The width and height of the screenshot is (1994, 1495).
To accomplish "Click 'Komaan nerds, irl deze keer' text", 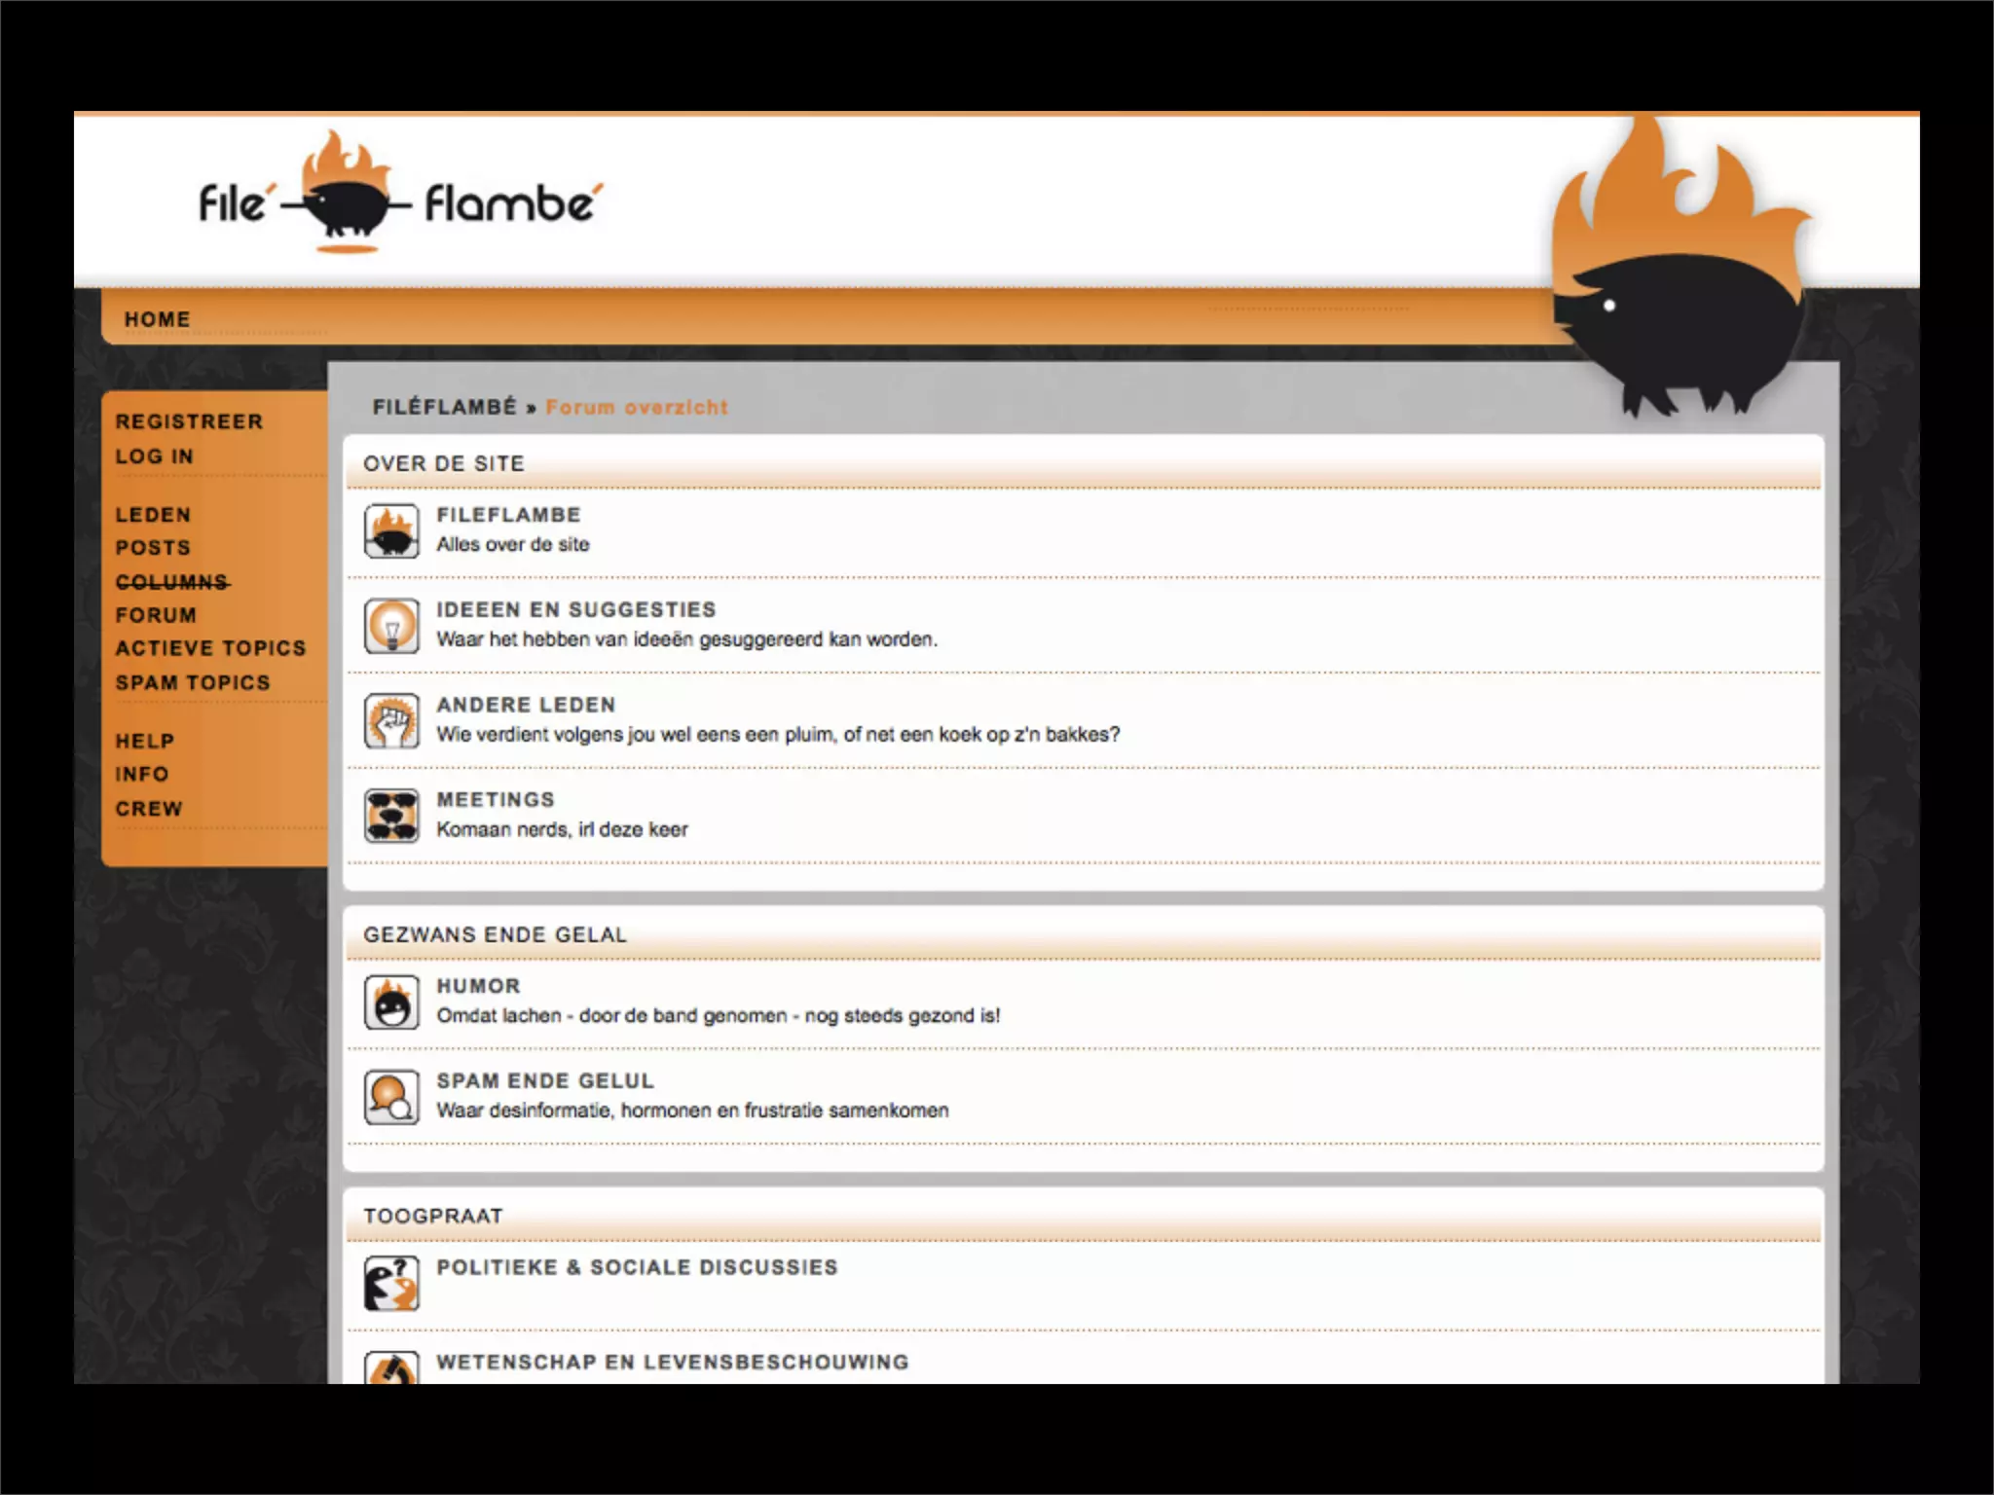I will (562, 829).
